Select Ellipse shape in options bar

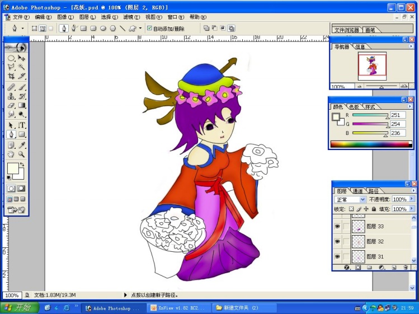pyautogui.click(x=103, y=29)
